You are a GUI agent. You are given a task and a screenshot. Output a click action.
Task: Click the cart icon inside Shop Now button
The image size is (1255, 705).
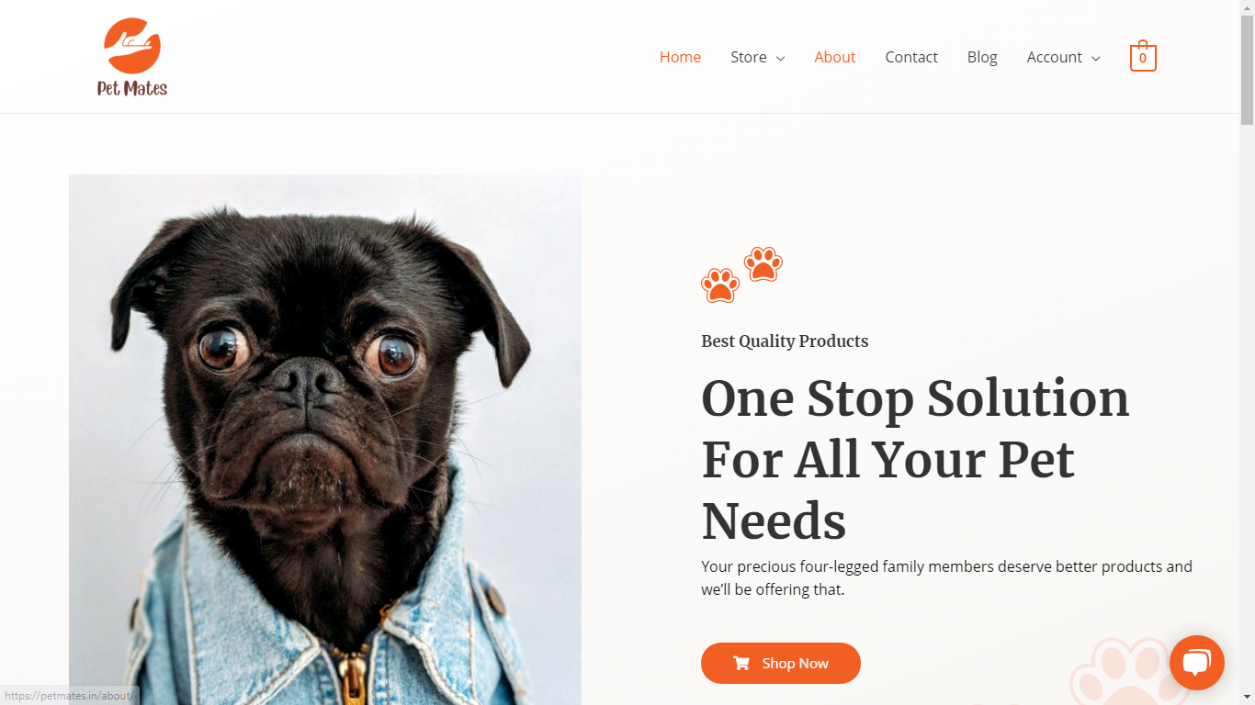[x=741, y=663]
